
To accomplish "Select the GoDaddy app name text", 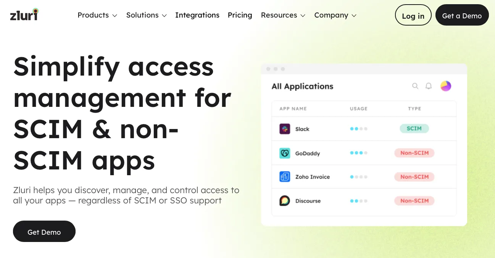I will (x=308, y=153).
